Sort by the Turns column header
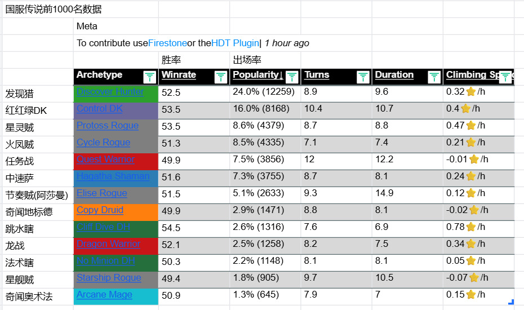Screen dimensions: 524x310 (x=317, y=75)
